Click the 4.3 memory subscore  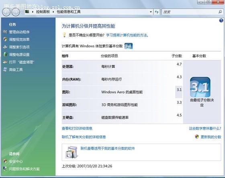pyautogui.click(x=179, y=77)
